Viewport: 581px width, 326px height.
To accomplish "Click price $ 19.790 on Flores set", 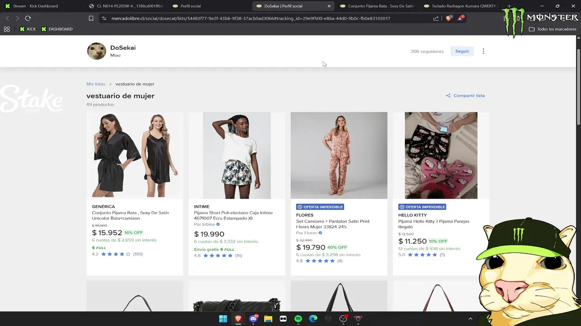I will [311, 247].
